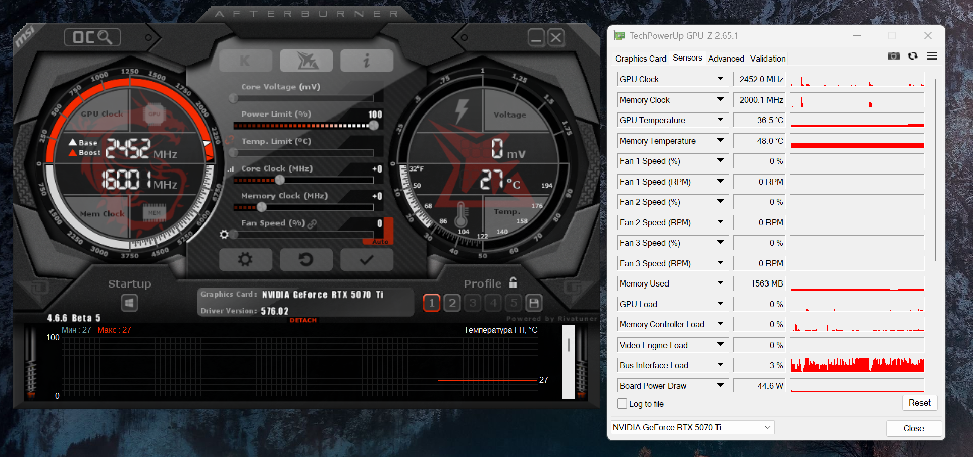Open the OC Scanner in Afterburner
Image resolution: width=973 pixels, height=457 pixels.
[92, 37]
